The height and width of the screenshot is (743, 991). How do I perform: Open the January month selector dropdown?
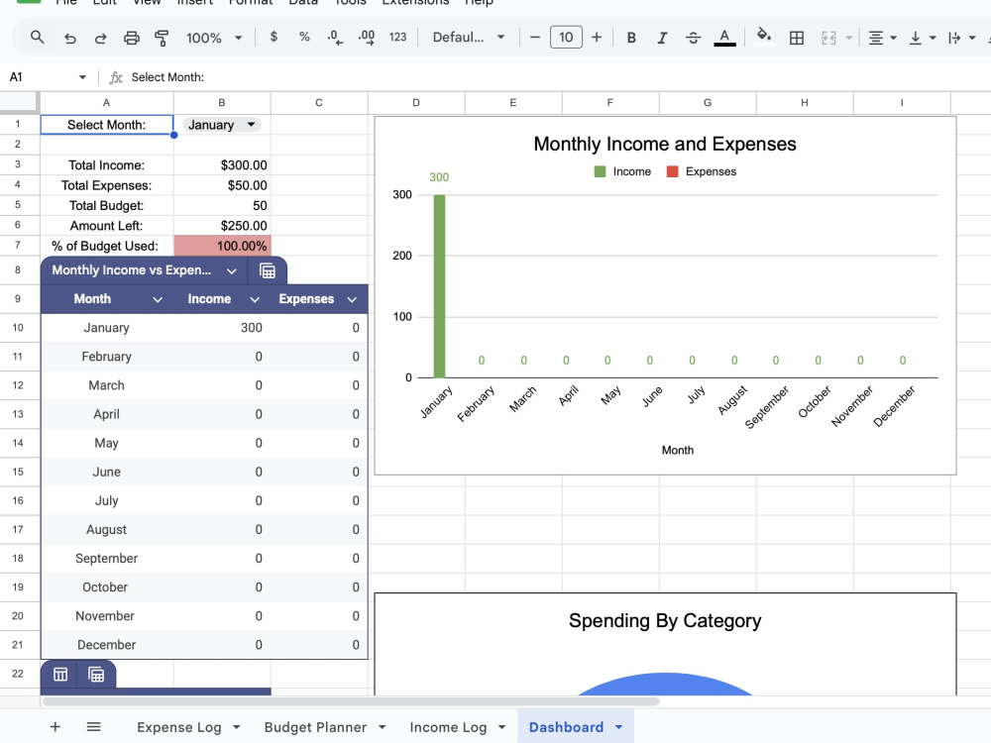[x=222, y=125]
